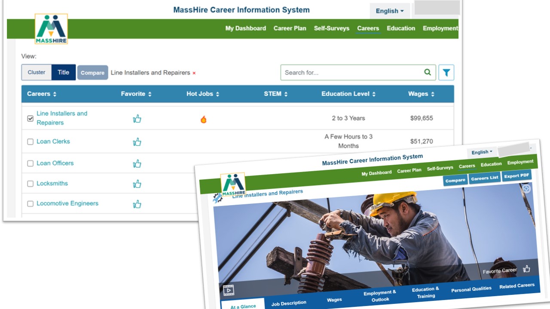Open My Dashboard in the list window menu
The image size is (550, 309).
(246, 28)
